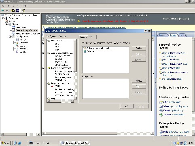Click the top Add button for destinations
195x146 pixels.
(x=139, y=48)
